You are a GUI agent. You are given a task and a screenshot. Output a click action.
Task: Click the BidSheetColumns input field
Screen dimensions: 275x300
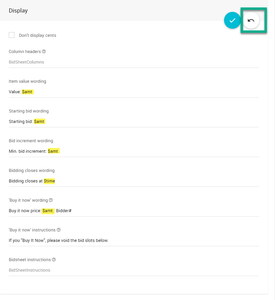pyautogui.click(x=134, y=62)
